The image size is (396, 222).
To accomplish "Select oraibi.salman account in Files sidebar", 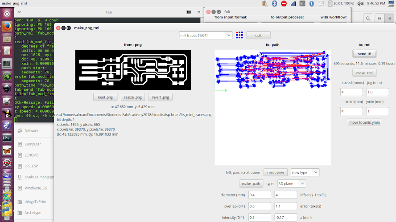I will (x=39, y=177).
